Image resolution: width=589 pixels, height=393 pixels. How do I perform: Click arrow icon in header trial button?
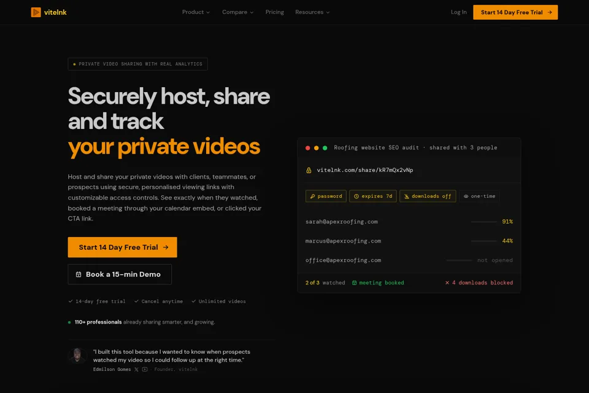550,12
